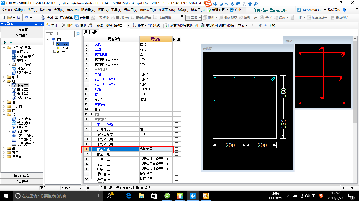359x201 pixels.
Task: Click the 单构件输入 navigation button
Action: (22, 176)
